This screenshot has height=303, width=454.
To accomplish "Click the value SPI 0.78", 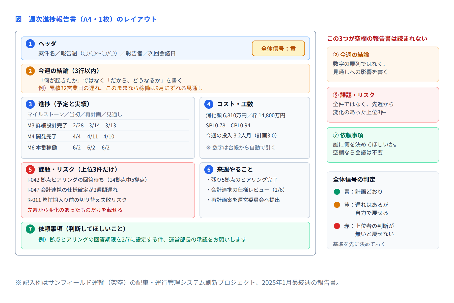I will [x=216, y=125].
